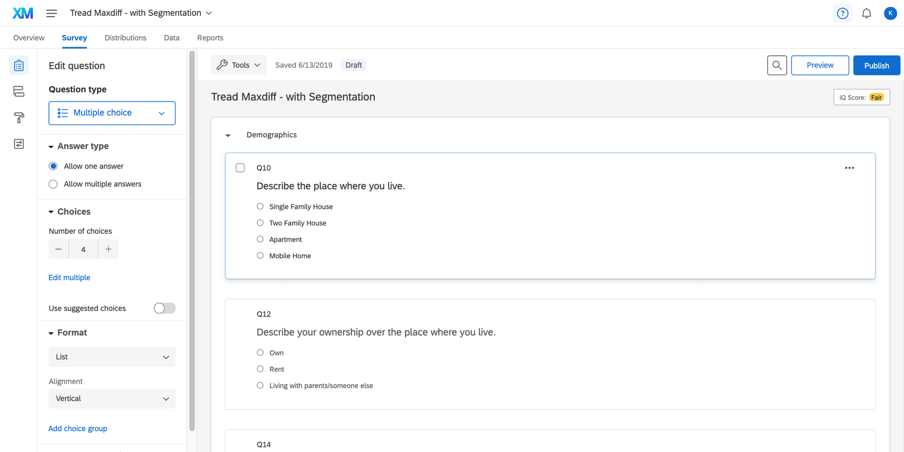904x452 pixels.
Task: Go to the Reports tab
Action: pyautogui.click(x=210, y=38)
